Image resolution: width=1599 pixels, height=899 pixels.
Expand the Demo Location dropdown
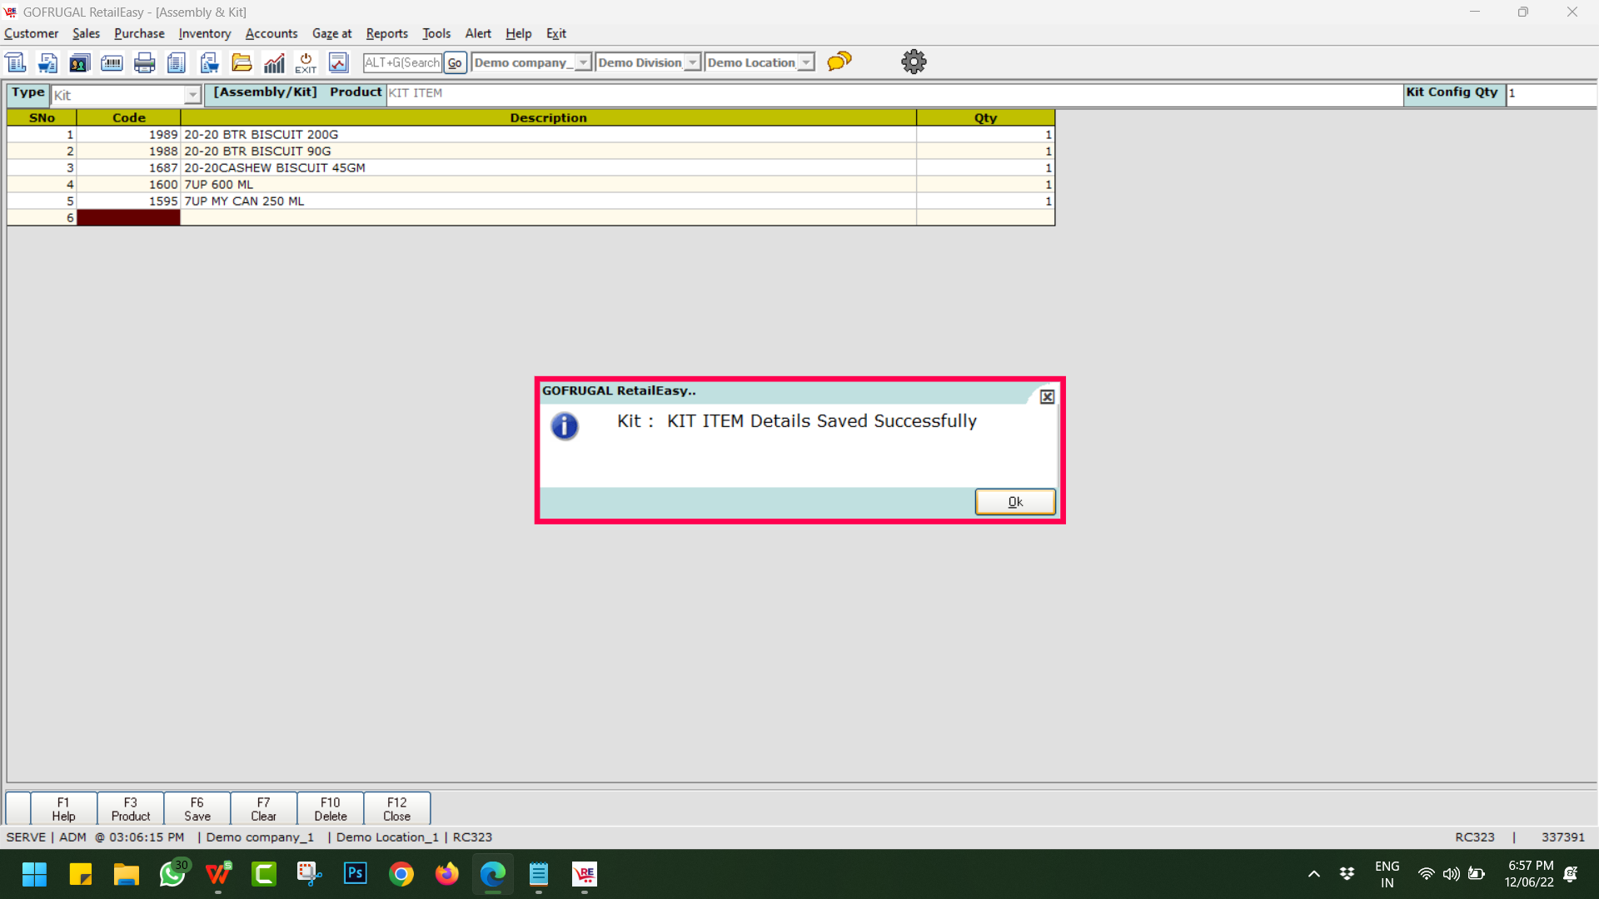click(x=805, y=62)
